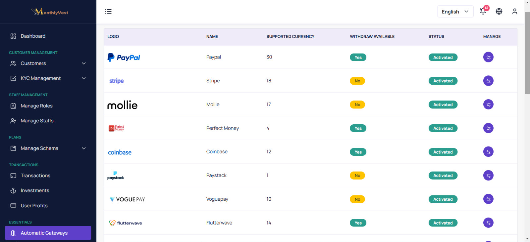Click the Coinbase logo

coord(120,152)
